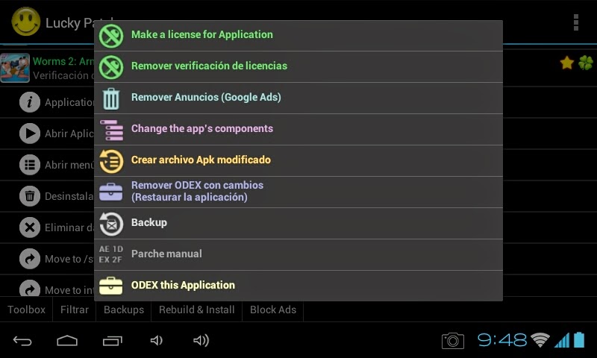Tap the 9:48 clock
Image resolution: width=597 pixels, height=358 pixels.
502,340
